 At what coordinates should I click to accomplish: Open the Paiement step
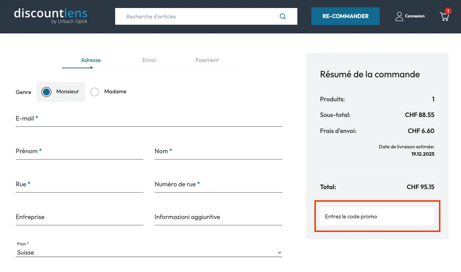(207, 60)
